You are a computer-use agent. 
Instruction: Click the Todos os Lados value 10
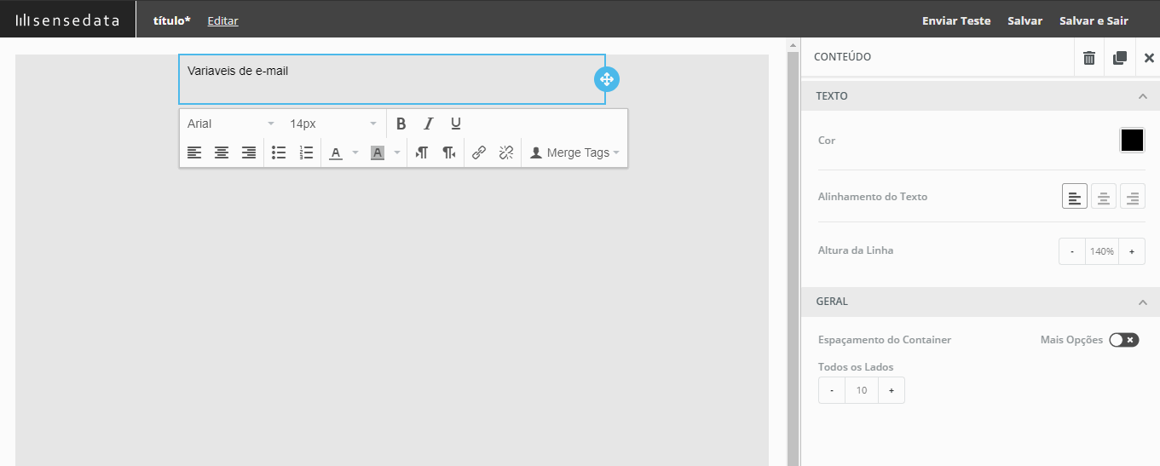click(x=862, y=390)
